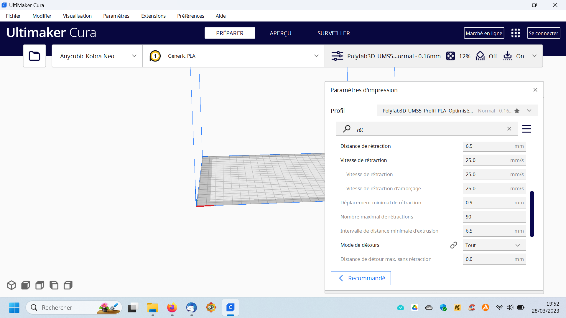Viewport: 566px width, 318px height.
Task: Open file folder icon button
Action: (34, 56)
